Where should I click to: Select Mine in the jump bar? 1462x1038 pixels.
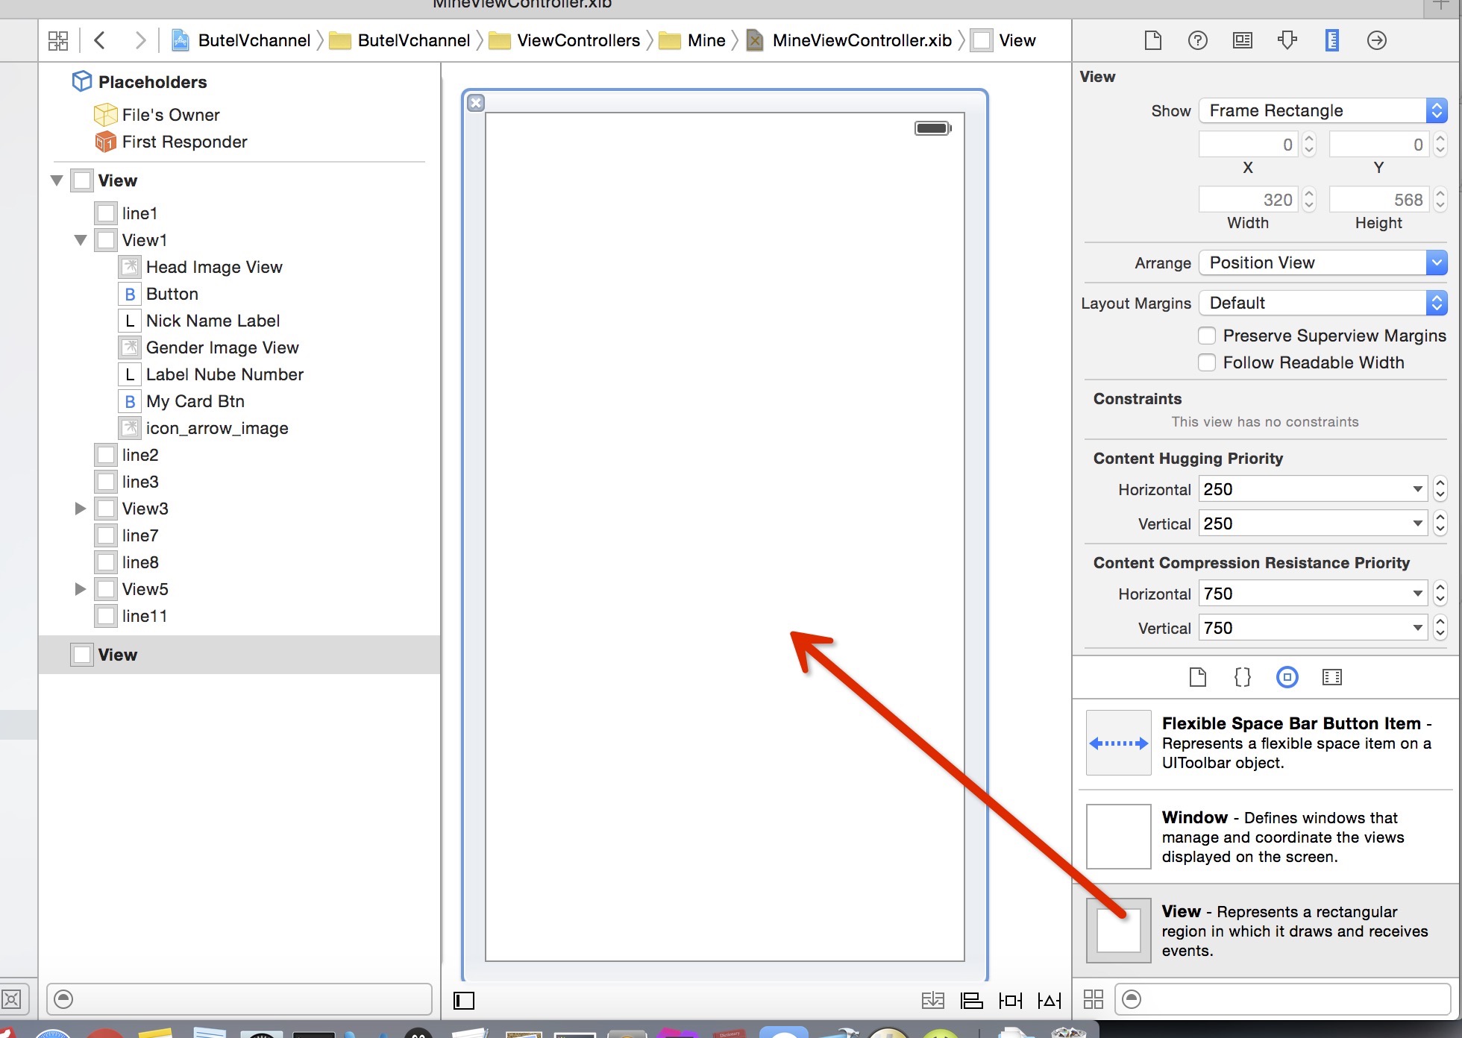pos(704,40)
